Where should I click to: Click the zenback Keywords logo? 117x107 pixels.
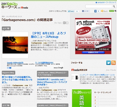tap(9, 5)
